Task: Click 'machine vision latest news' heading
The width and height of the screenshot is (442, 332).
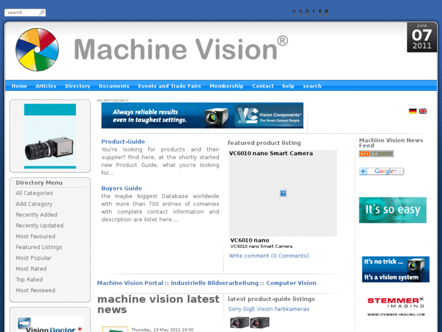Action: (x=158, y=305)
